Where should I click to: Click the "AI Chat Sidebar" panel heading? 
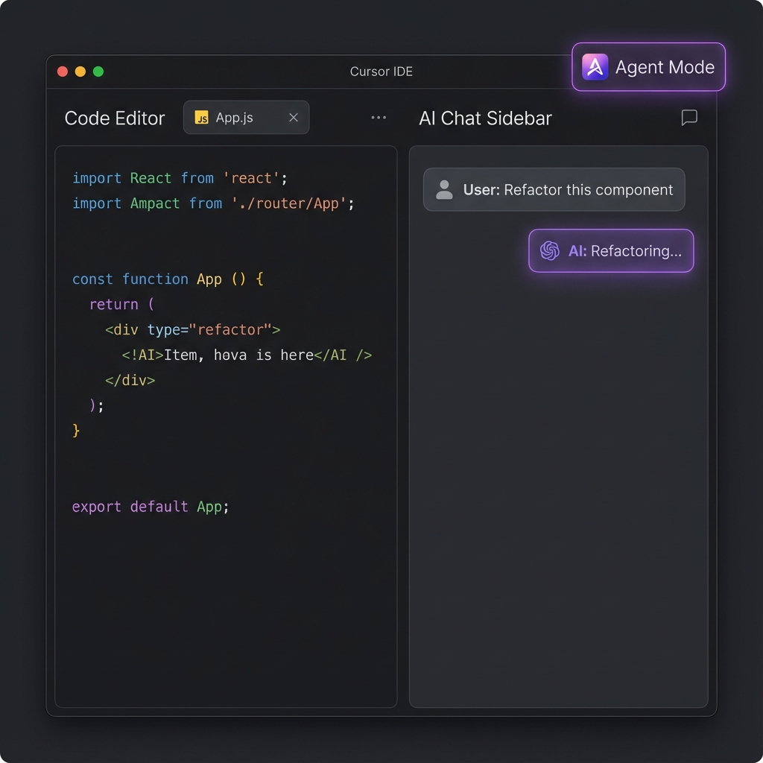click(485, 118)
